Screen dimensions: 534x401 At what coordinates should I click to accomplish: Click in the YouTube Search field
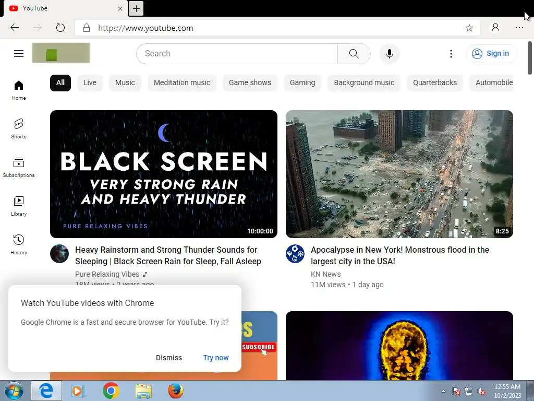[237, 54]
